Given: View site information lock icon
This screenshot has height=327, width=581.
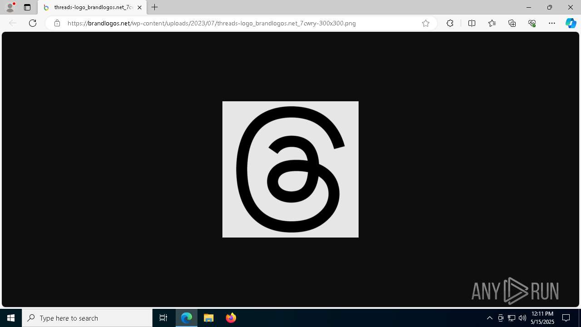Looking at the screenshot, I should point(57,23).
